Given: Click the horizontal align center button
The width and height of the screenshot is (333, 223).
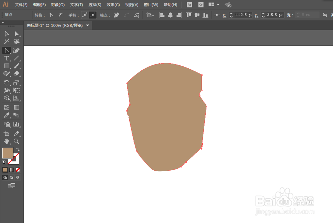Looking at the screenshot, I should [170, 15].
